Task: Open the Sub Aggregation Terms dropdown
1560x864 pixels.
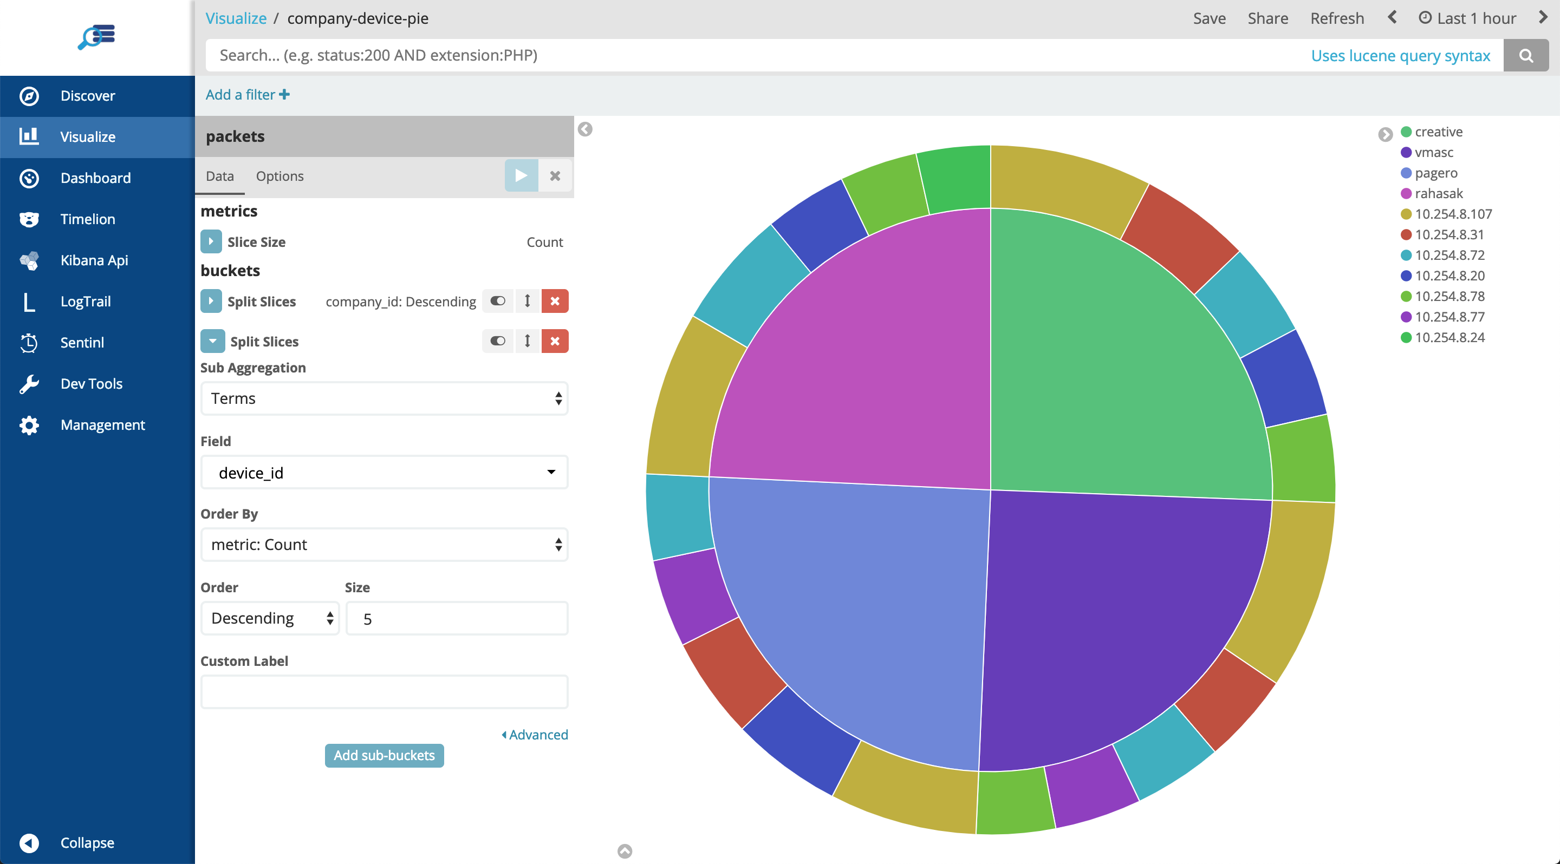Action: tap(384, 398)
